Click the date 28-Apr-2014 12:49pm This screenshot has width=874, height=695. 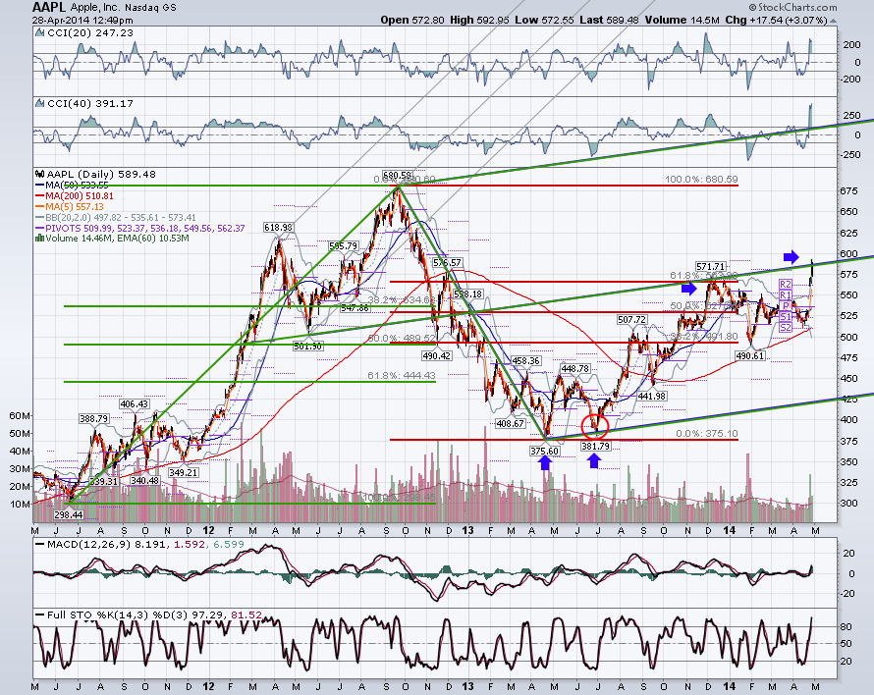pos(82,20)
